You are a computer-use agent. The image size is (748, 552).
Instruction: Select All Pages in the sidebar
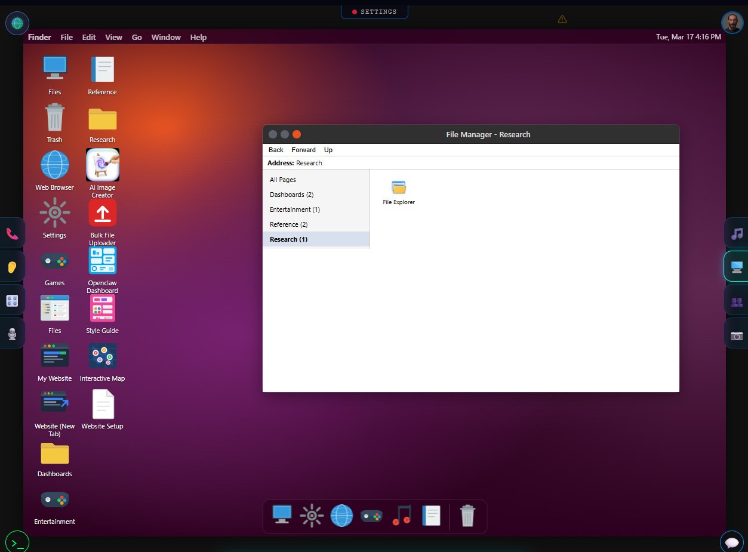coord(316,180)
